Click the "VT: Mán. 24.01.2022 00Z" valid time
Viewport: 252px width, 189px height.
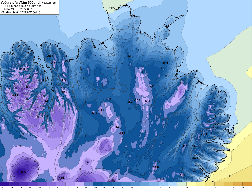pos(16,12)
